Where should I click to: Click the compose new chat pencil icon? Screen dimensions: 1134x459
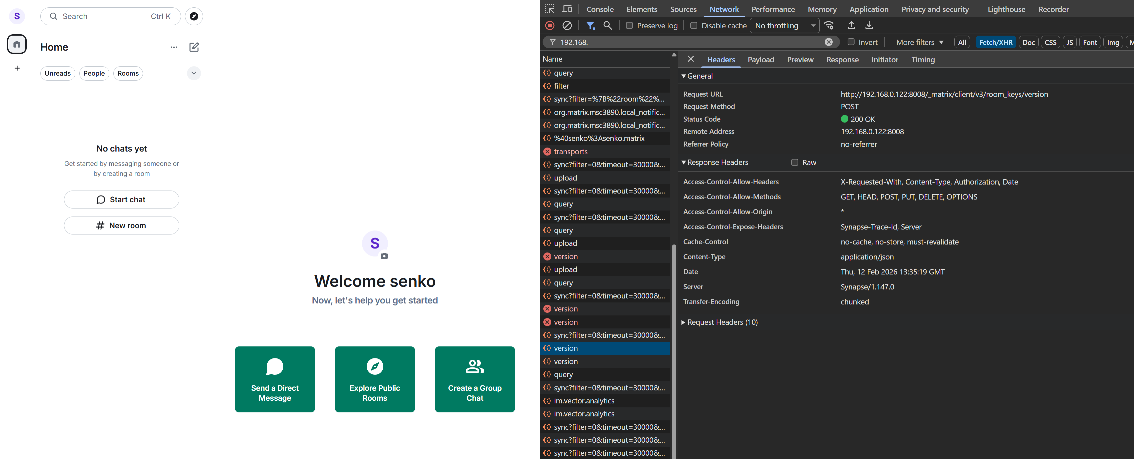coord(194,47)
